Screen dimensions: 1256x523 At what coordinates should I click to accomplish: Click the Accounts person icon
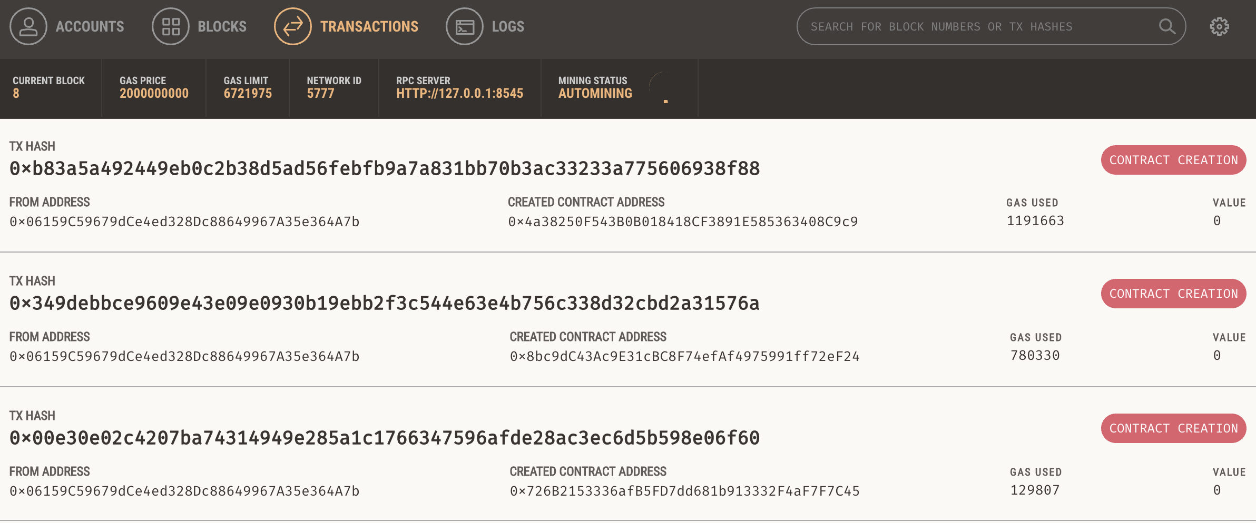tap(28, 26)
